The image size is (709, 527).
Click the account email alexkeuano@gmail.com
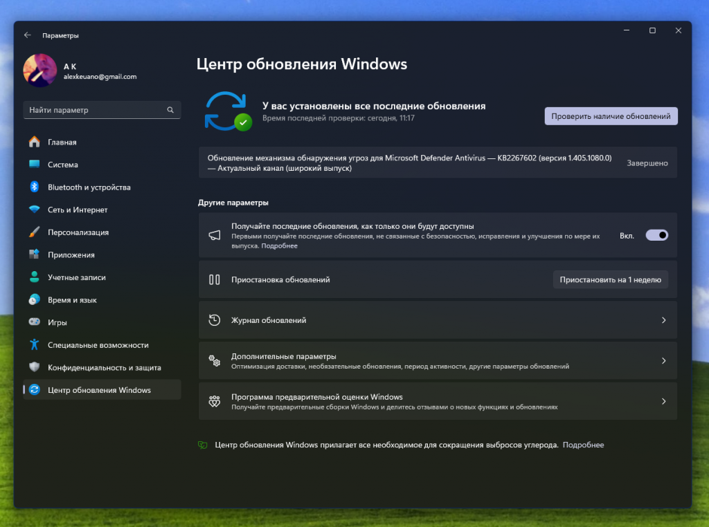pyautogui.click(x=100, y=77)
